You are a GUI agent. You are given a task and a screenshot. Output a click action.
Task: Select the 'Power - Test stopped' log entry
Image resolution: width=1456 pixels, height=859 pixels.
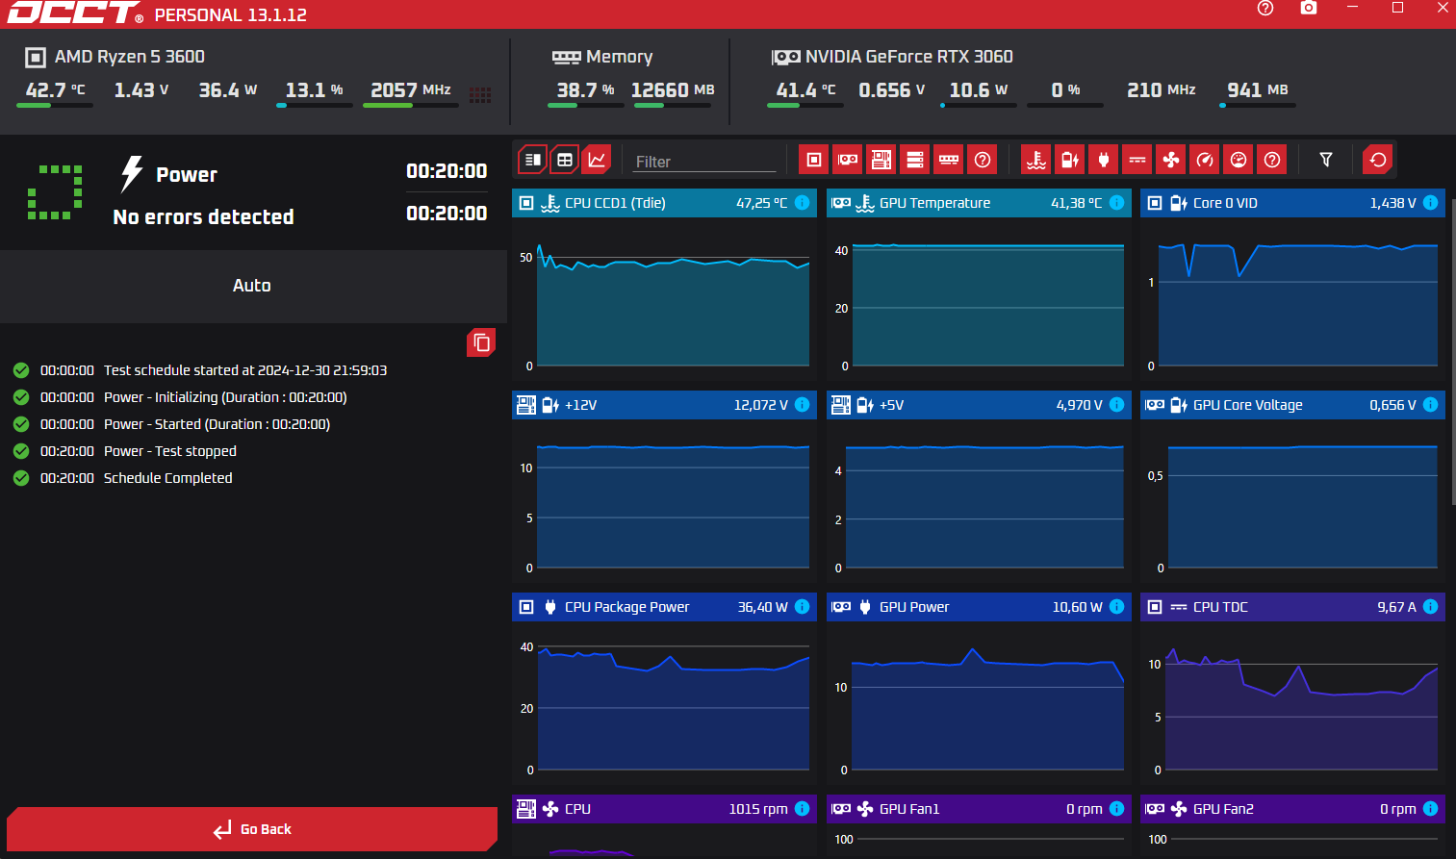click(x=170, y=451)
